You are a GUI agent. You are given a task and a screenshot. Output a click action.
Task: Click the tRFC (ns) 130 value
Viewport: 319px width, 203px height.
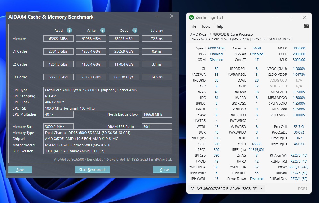click(x=217, y=138)
